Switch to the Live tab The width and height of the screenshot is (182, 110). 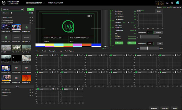pos(37,51)
